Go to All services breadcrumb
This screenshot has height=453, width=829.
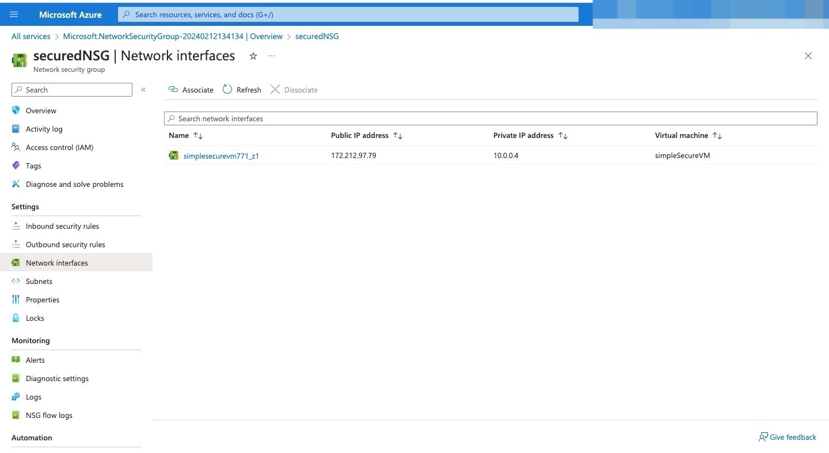coord(31,36)
